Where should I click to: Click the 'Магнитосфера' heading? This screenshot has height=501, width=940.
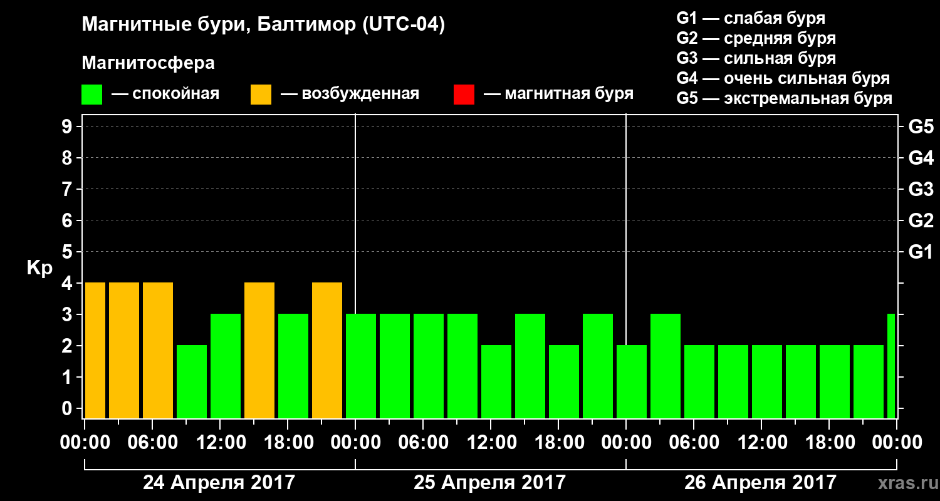click(x=148, y=63)
